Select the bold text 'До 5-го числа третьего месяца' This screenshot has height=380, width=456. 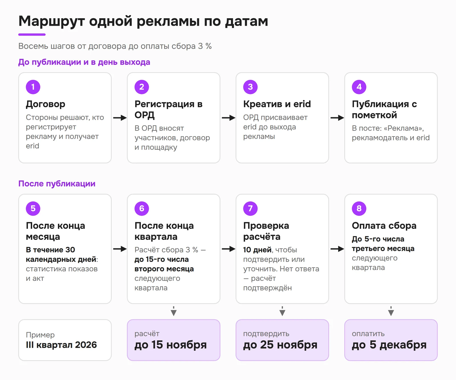(x=383, y=244)
